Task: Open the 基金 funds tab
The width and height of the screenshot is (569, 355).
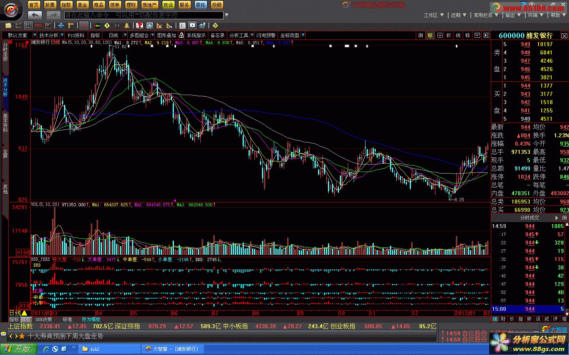Action: [x=82, y=5]
